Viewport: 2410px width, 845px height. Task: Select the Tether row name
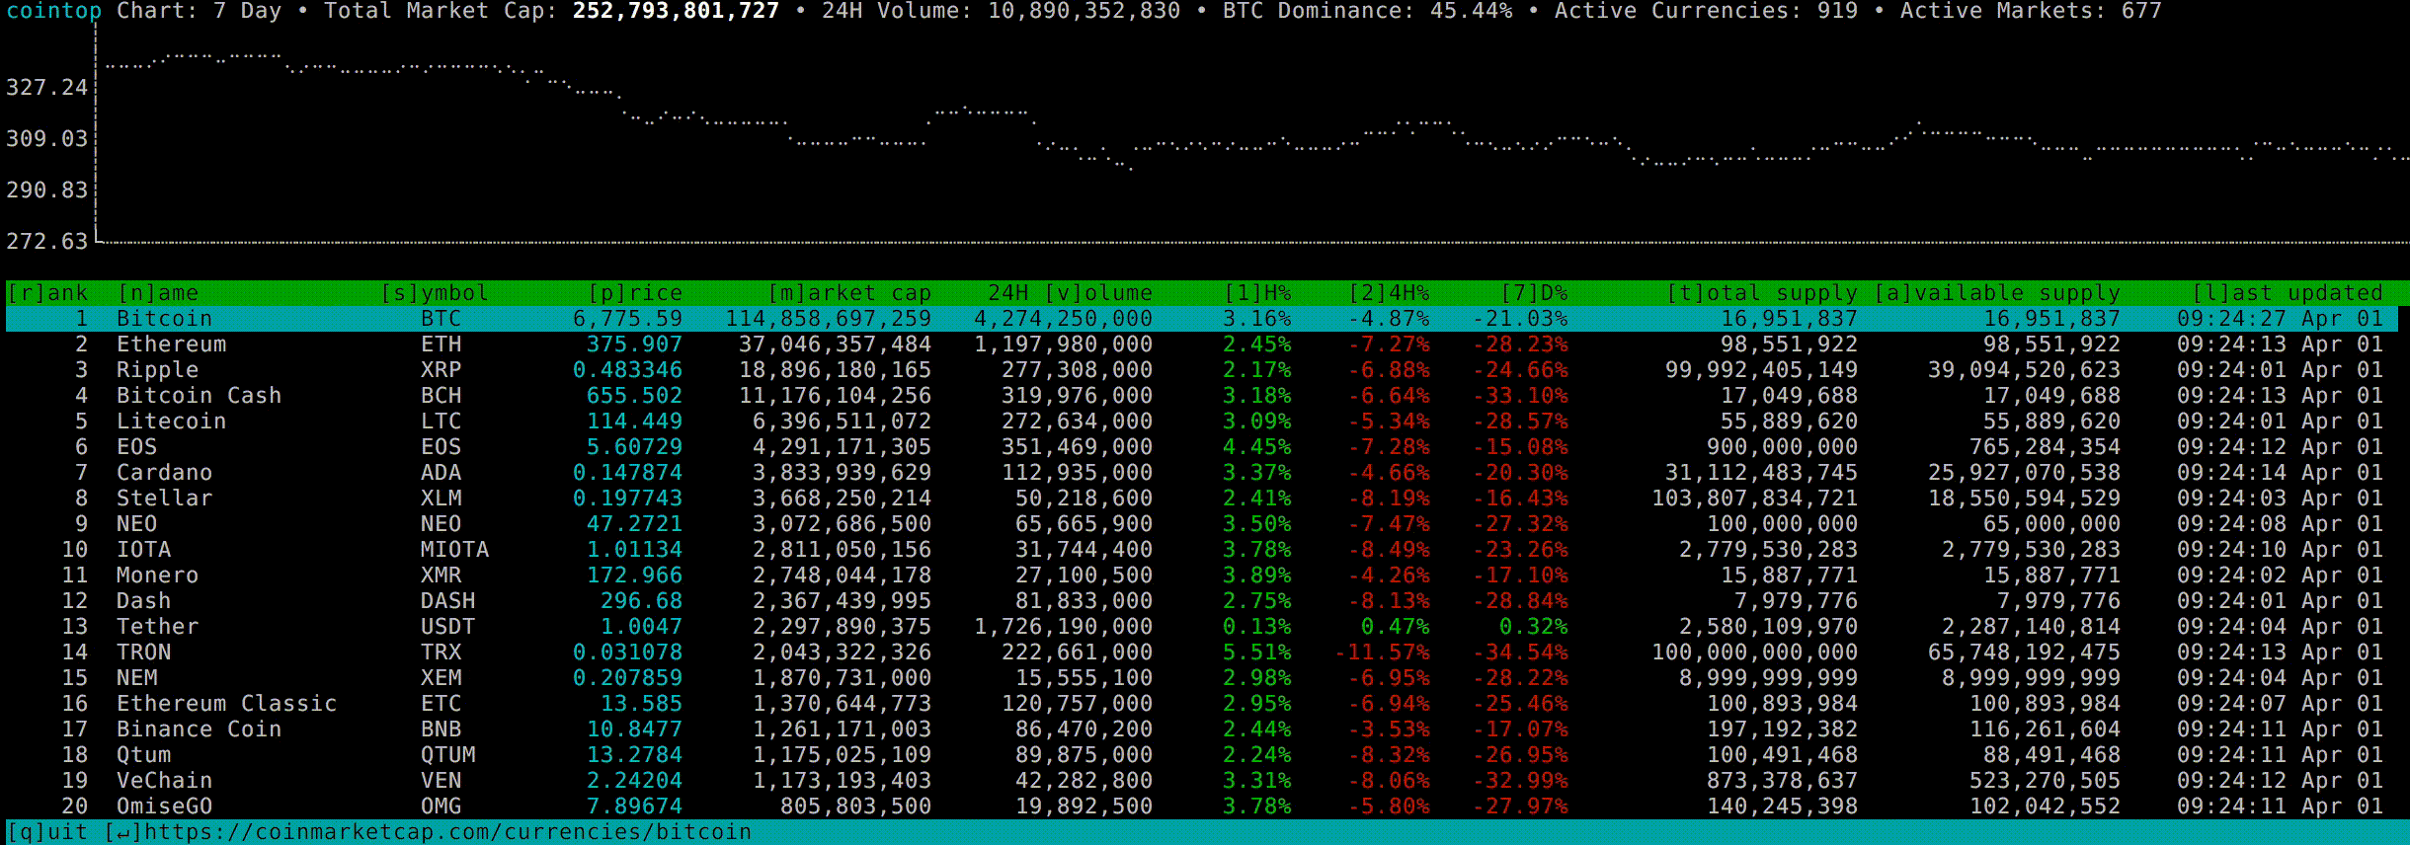(158, 627)
